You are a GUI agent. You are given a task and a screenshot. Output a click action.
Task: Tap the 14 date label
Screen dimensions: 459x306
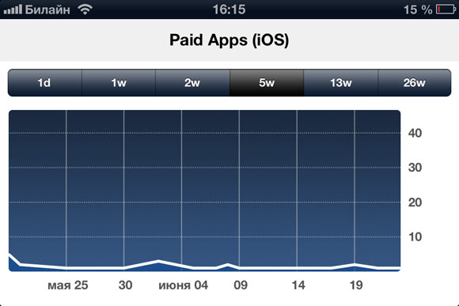point(298,285)
